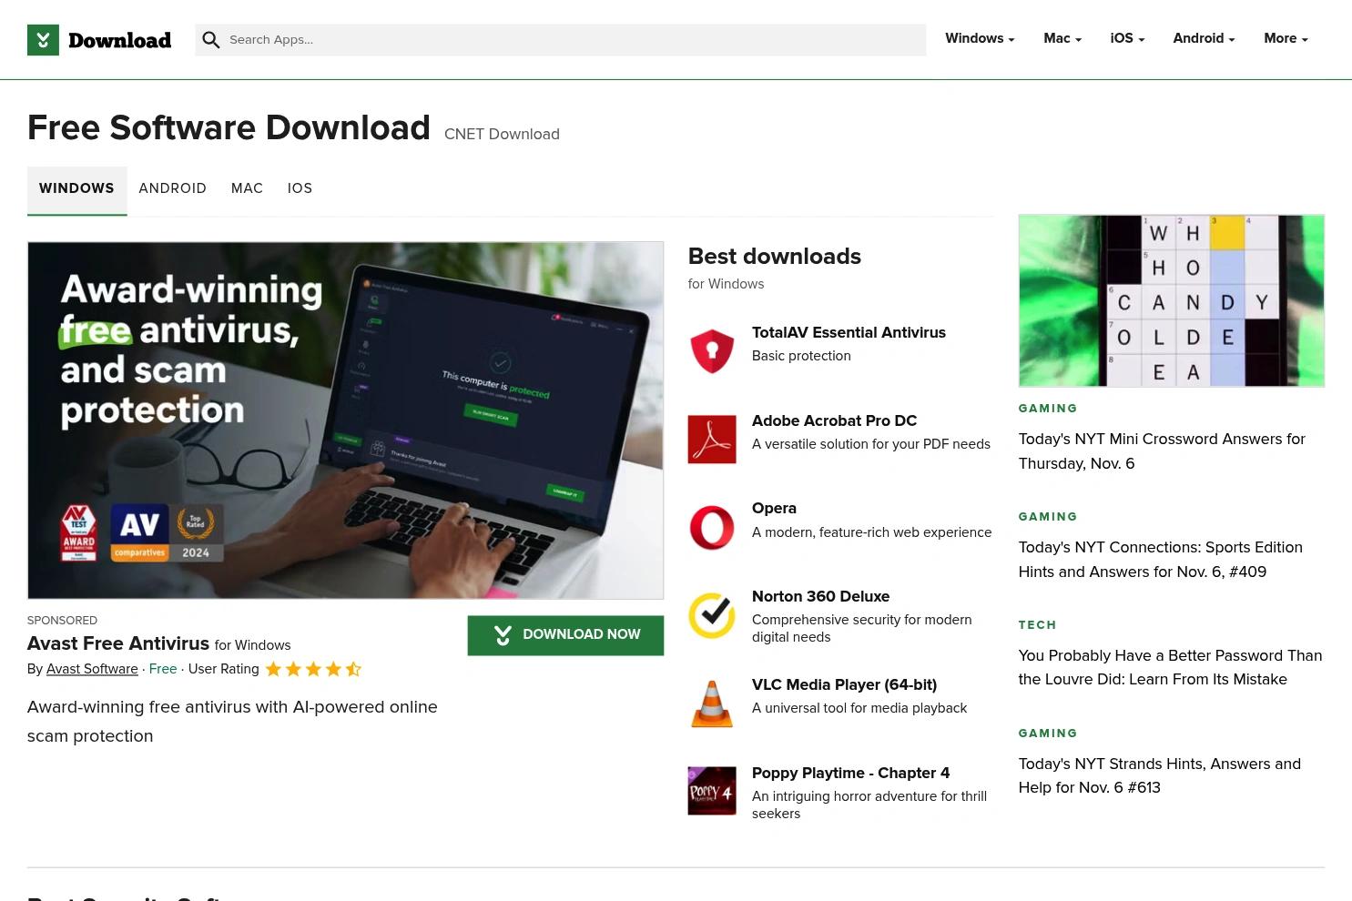This screenshot has height=901, width=1352.
Task: Read the NYT Connections Sports Edition article
Action: coord(1160,559)
